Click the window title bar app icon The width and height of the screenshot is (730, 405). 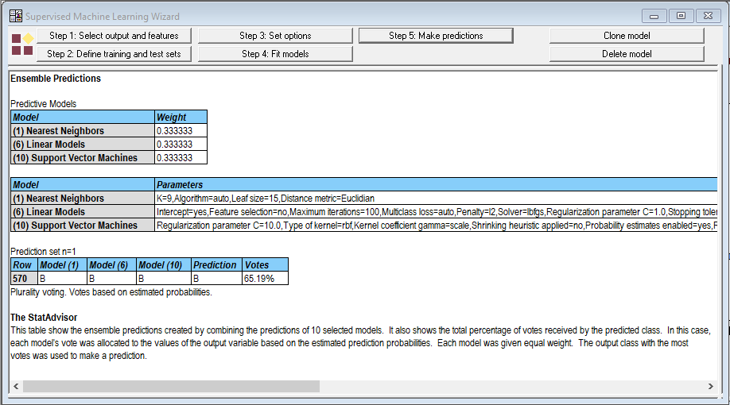click(x=15, y=16)
